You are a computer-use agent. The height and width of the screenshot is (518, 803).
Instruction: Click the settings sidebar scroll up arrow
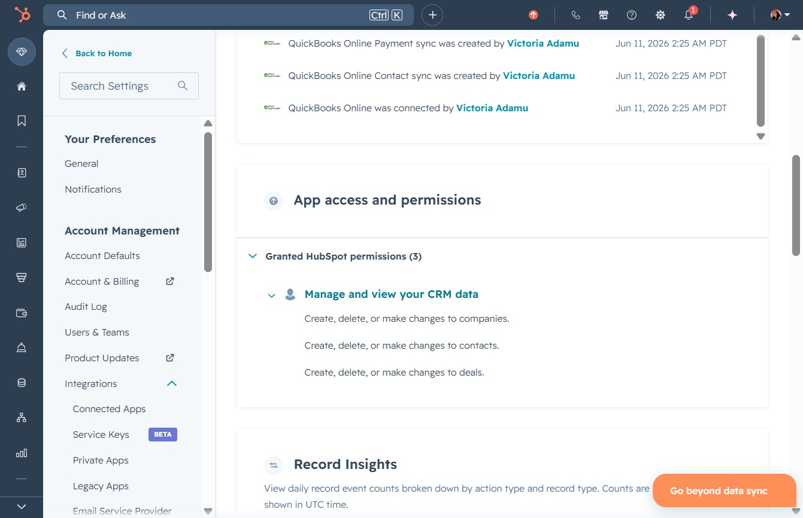coord(208,123)
